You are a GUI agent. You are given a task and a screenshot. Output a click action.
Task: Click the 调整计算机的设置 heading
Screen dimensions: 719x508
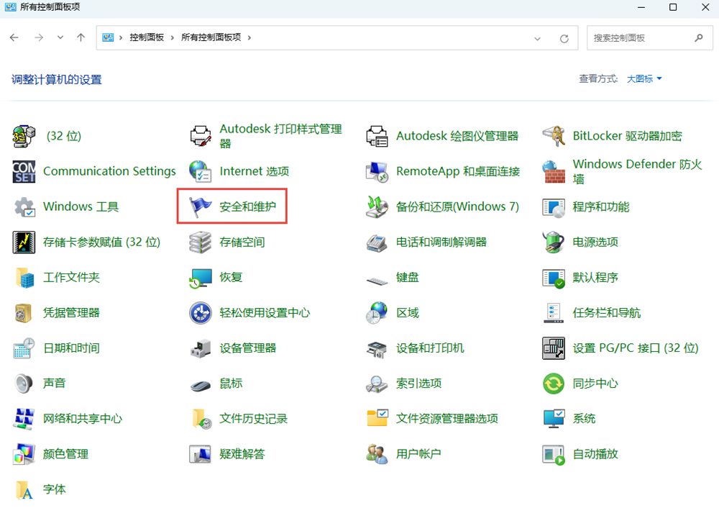[x=56, y=79]
